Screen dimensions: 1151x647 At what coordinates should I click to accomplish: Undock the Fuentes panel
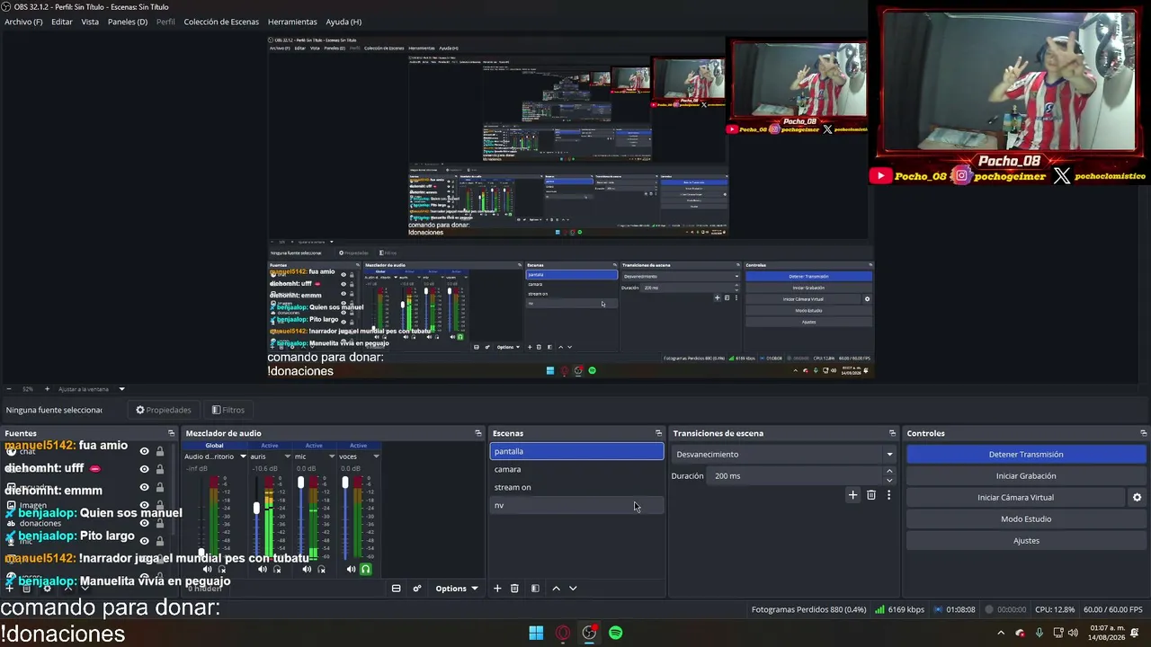(x=171, y=433)
